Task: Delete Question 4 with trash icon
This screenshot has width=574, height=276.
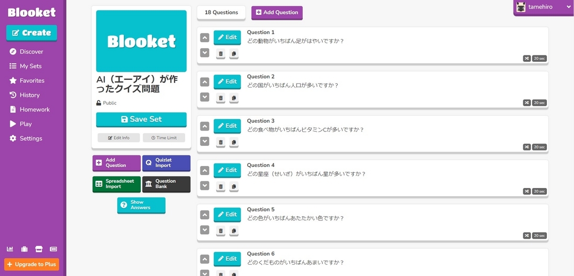Action: (221, 187)
